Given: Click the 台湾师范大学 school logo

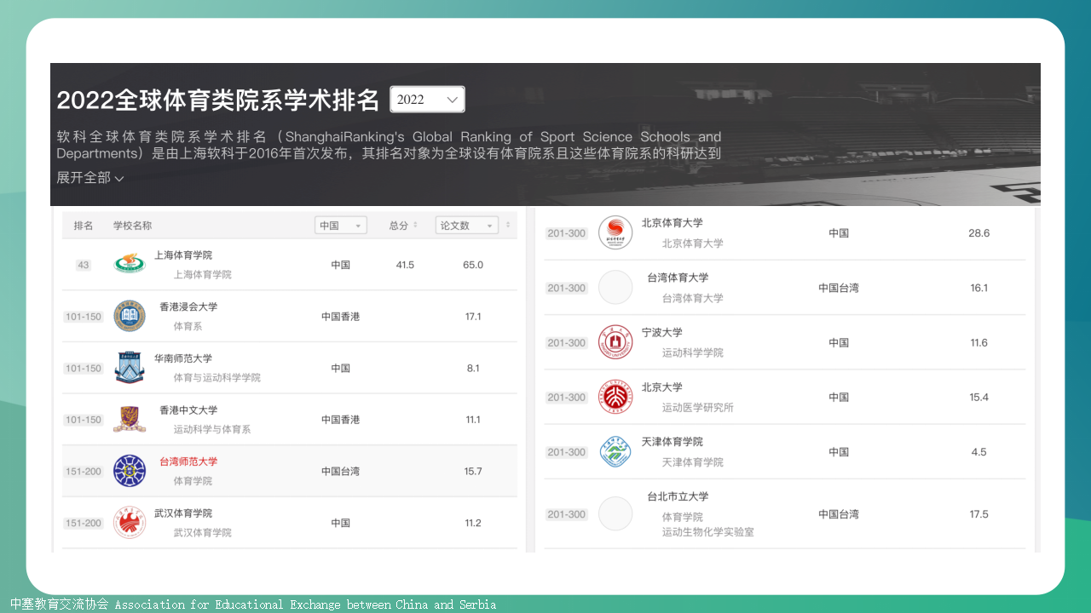Looking at the screenshot, I should pos(130,471).
